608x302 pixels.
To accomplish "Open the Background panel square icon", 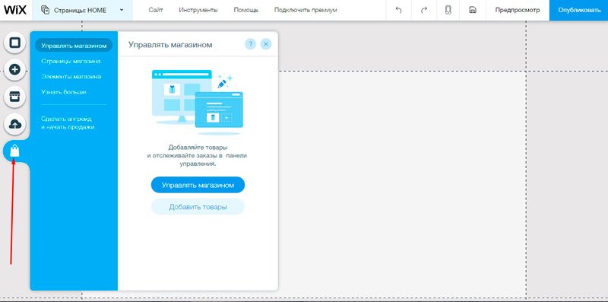I will (14, 43).
